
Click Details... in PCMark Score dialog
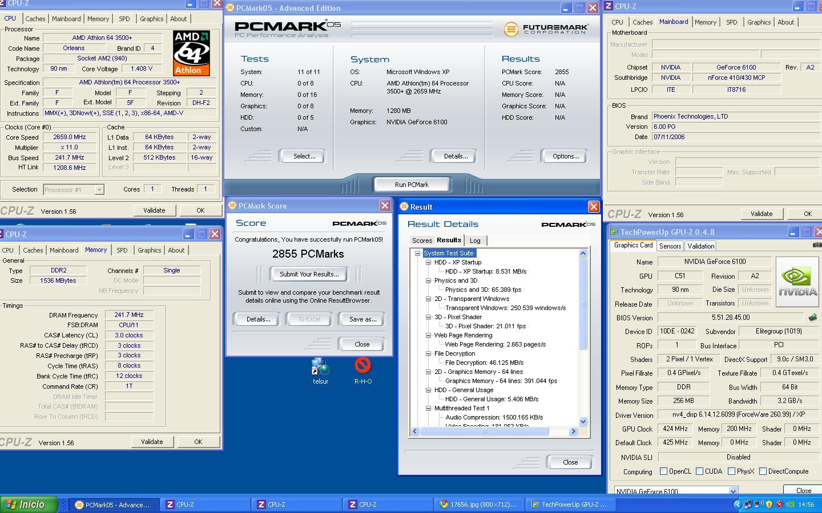coord(258,319)
